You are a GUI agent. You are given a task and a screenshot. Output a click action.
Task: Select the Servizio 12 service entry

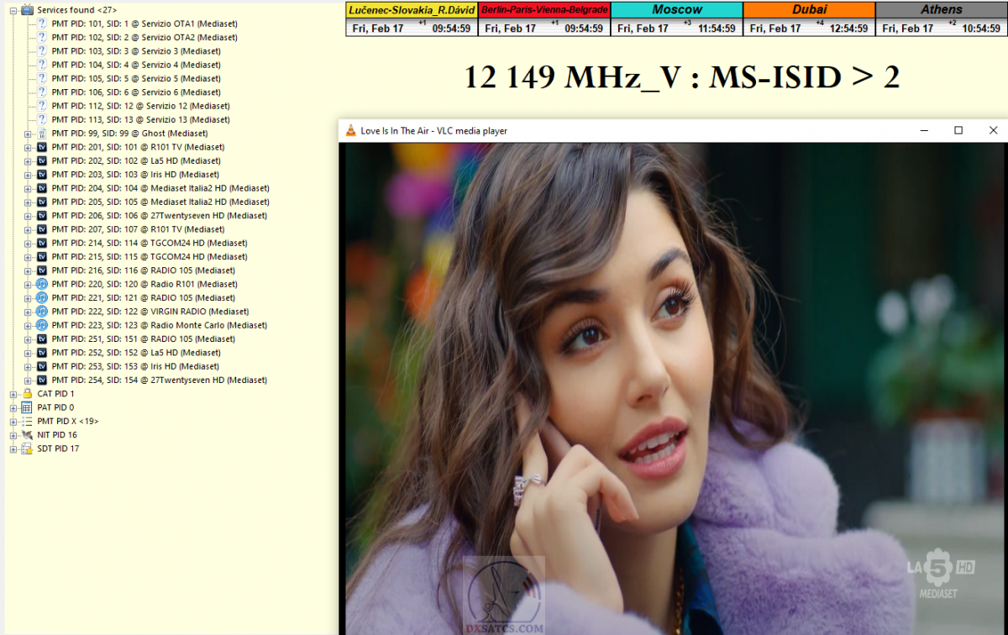pyautogui.click(x=140, y=106)
